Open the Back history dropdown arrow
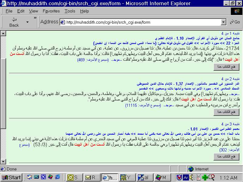 [x=27, y=22]
